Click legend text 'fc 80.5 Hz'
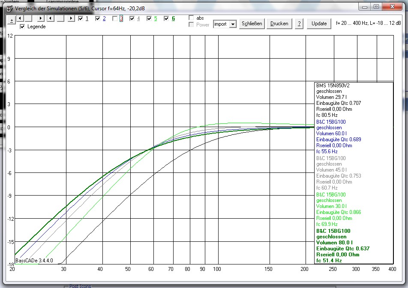This screenshot has height=288, width=408. pyautogui.click(x=327, y=115)
